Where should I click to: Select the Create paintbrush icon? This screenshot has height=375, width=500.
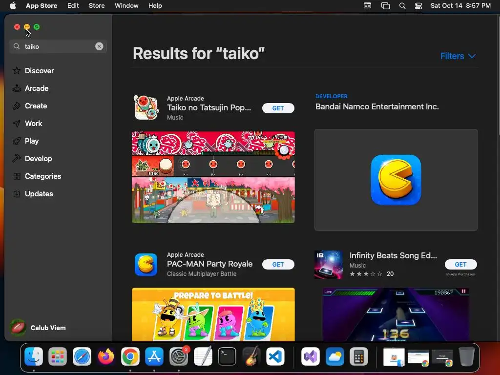click(17, 106)
